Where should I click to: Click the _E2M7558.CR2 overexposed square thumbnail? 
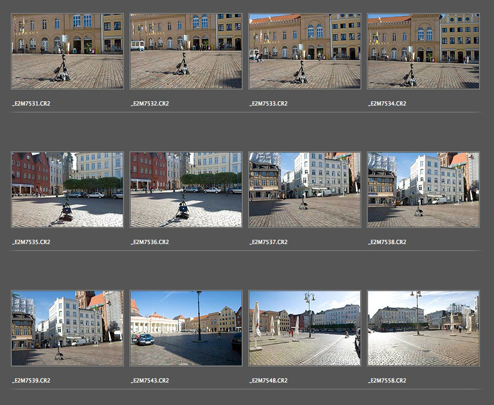423,328
